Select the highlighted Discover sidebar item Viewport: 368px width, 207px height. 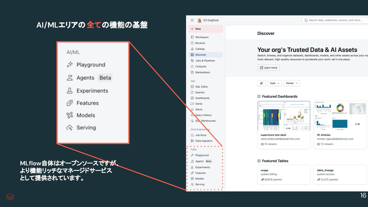tap(205, 55)
